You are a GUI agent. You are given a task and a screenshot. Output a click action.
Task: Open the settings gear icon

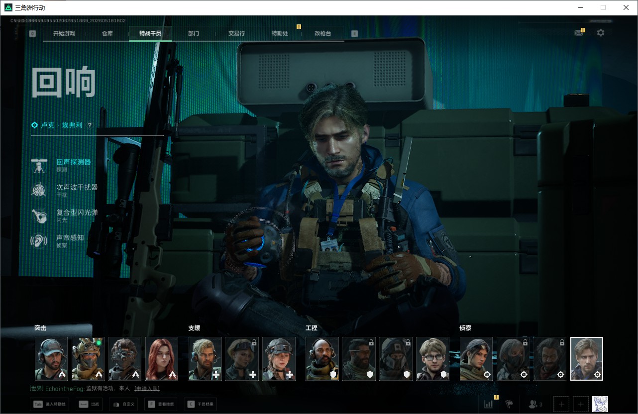pyautogui.click(x=601, y=33)
